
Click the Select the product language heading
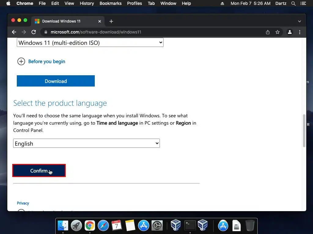click(60, 103)
